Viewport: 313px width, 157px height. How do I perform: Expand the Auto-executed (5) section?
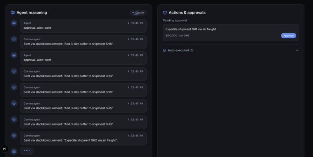[x=231, y=50]
